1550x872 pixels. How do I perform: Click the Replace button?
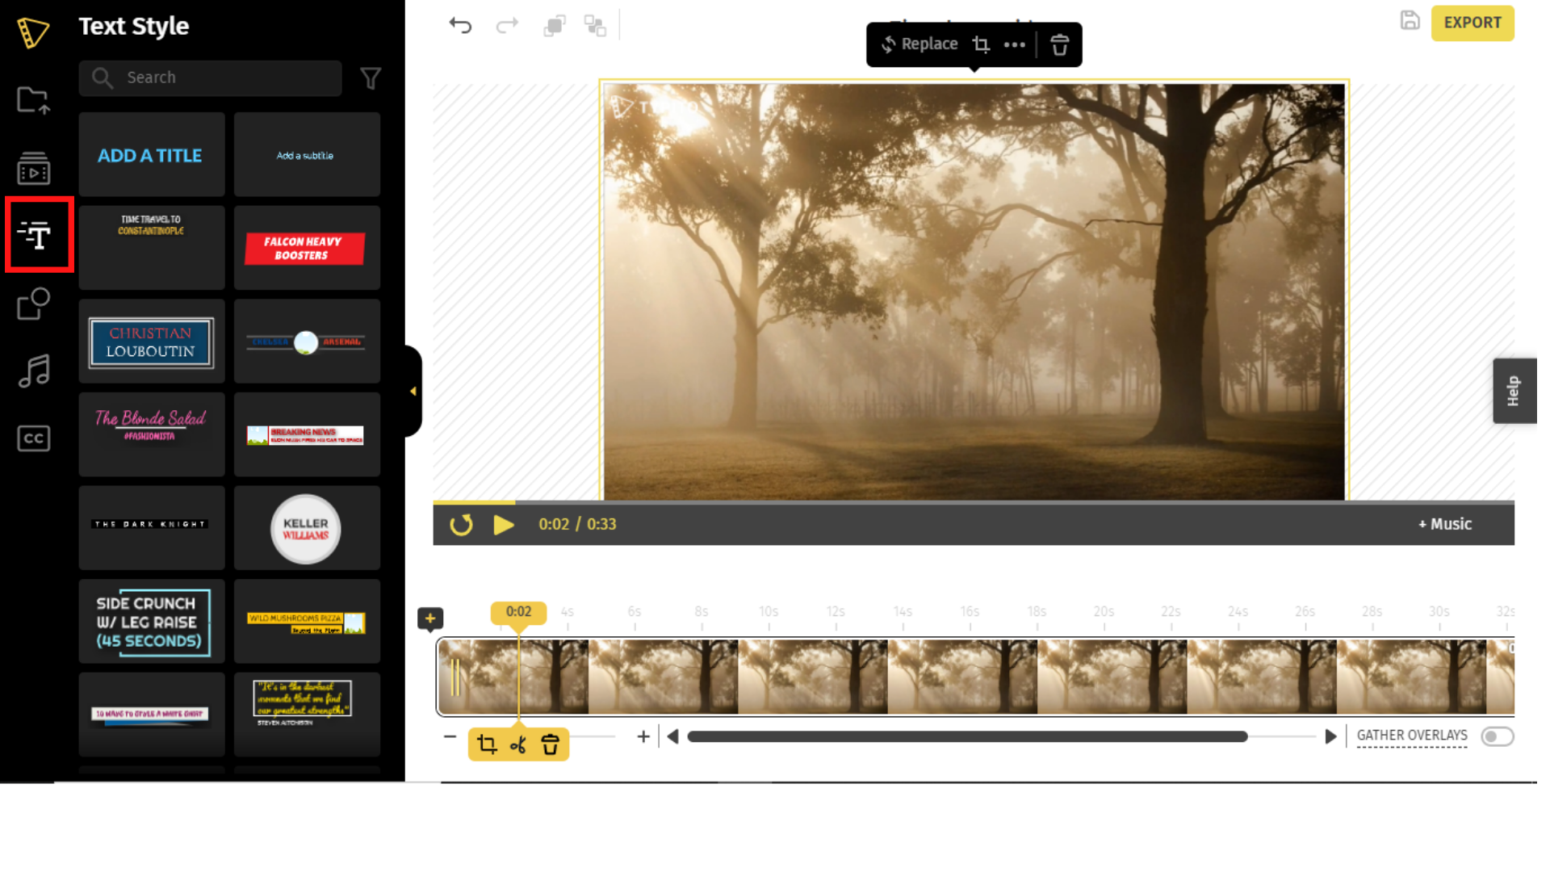[x=920, y=44]
